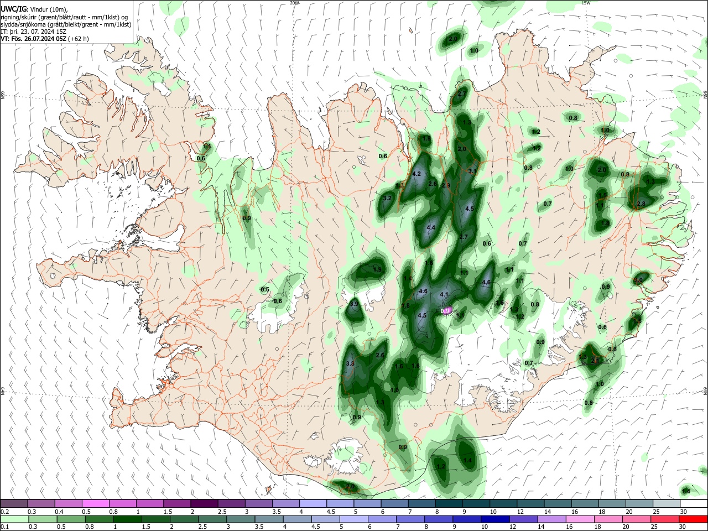The height and width of the screenshot is (531, 708).
Task: Click the light pink 16 mm rain swatch
Action: tap(580, 519)
